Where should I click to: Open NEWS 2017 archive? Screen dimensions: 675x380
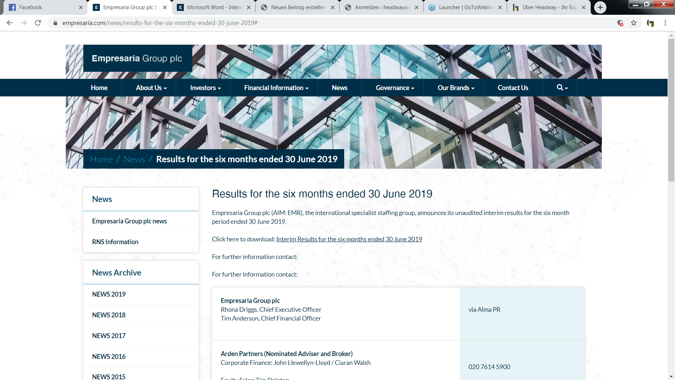click(141, 336)
